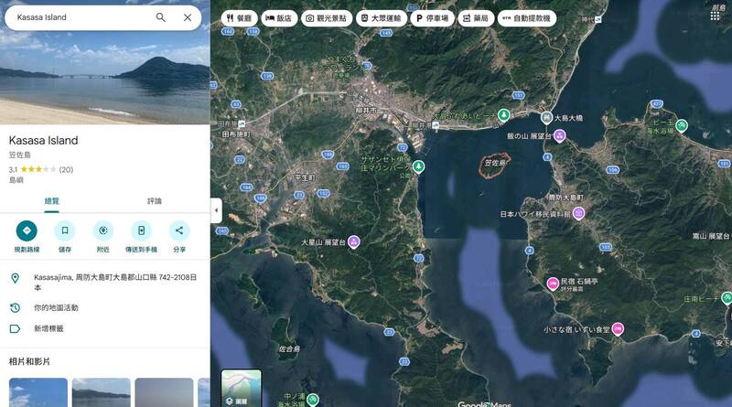Click the 儲存 save bookmark icon
The width and height of the screenshot is (732, 407).
click(65, 230)
